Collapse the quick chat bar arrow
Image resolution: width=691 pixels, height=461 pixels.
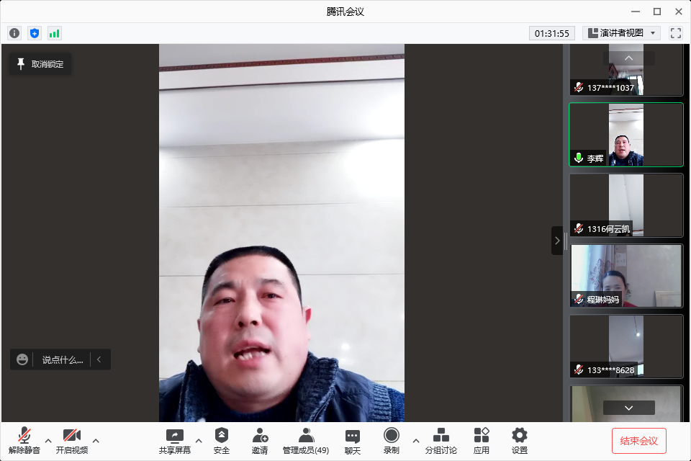coord(99,359)
